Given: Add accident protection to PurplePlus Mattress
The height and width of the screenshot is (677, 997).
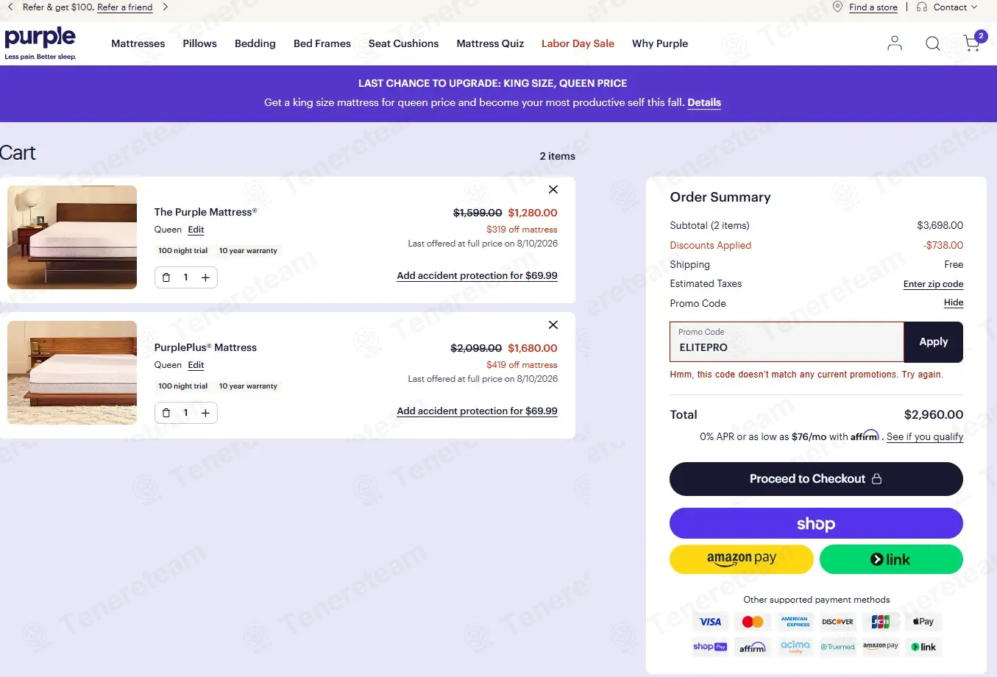Looking at the screenshot, I should (x=477, y=411).
